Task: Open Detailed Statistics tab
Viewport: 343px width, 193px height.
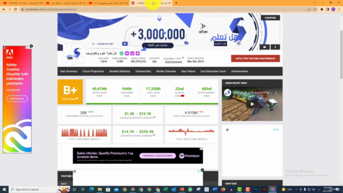Action: (x=120, y=71)
